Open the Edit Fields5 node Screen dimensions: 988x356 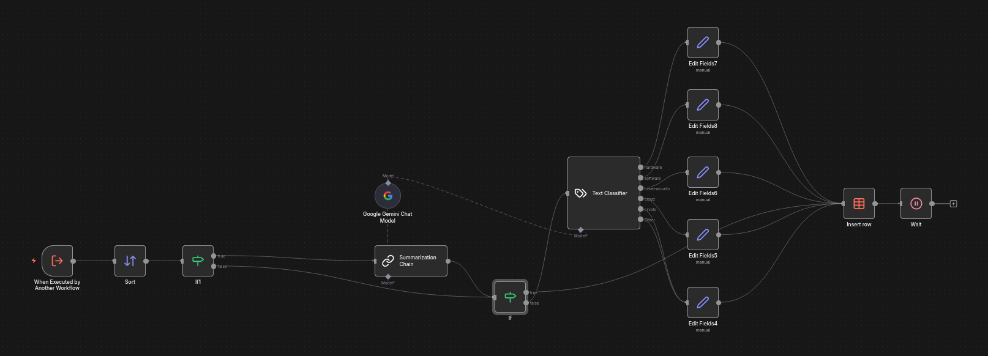703,234
